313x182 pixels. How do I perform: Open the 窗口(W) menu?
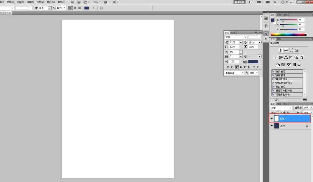[51, 2]
